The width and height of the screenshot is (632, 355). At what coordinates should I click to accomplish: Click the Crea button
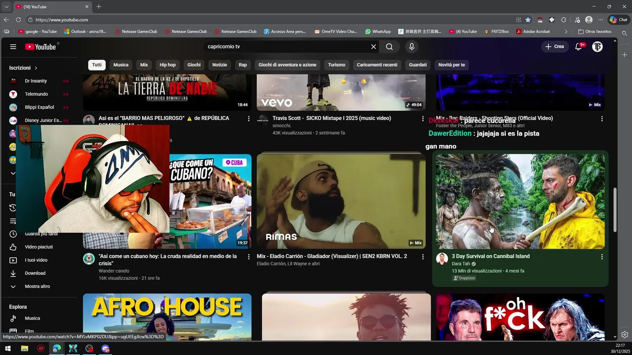(x=555, y=46)
